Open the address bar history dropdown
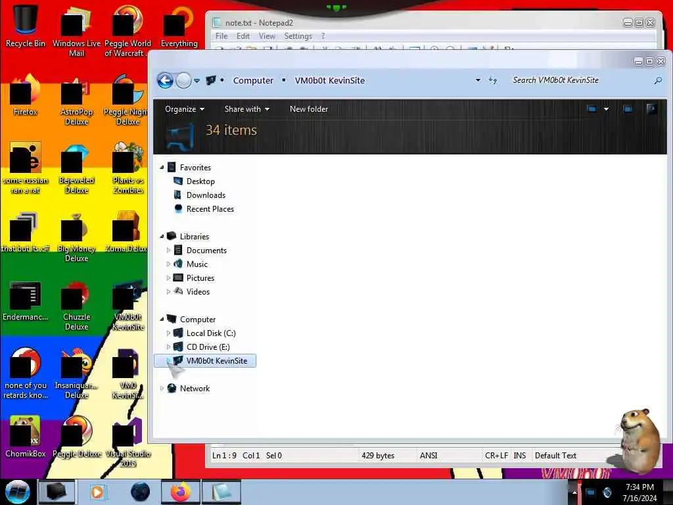This screenshot has width=673, height=505. click(x=478, y=80)
